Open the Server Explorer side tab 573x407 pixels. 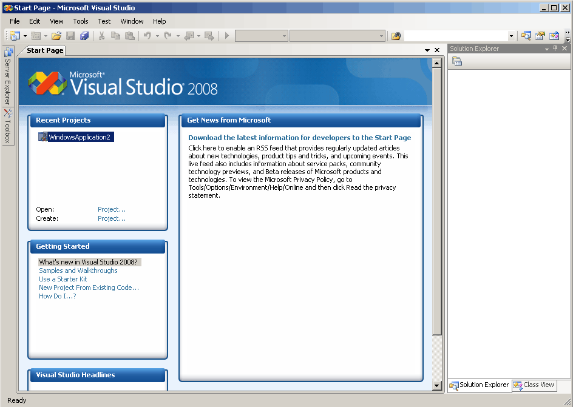pos(8,76)
